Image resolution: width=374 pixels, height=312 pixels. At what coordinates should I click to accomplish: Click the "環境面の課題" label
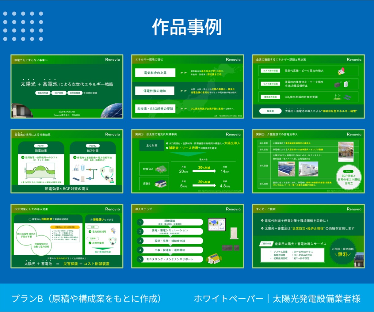pos(270,97)
